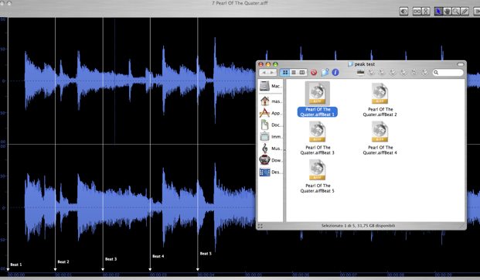Open Applications in Finder sidebar

click(271, 113)
